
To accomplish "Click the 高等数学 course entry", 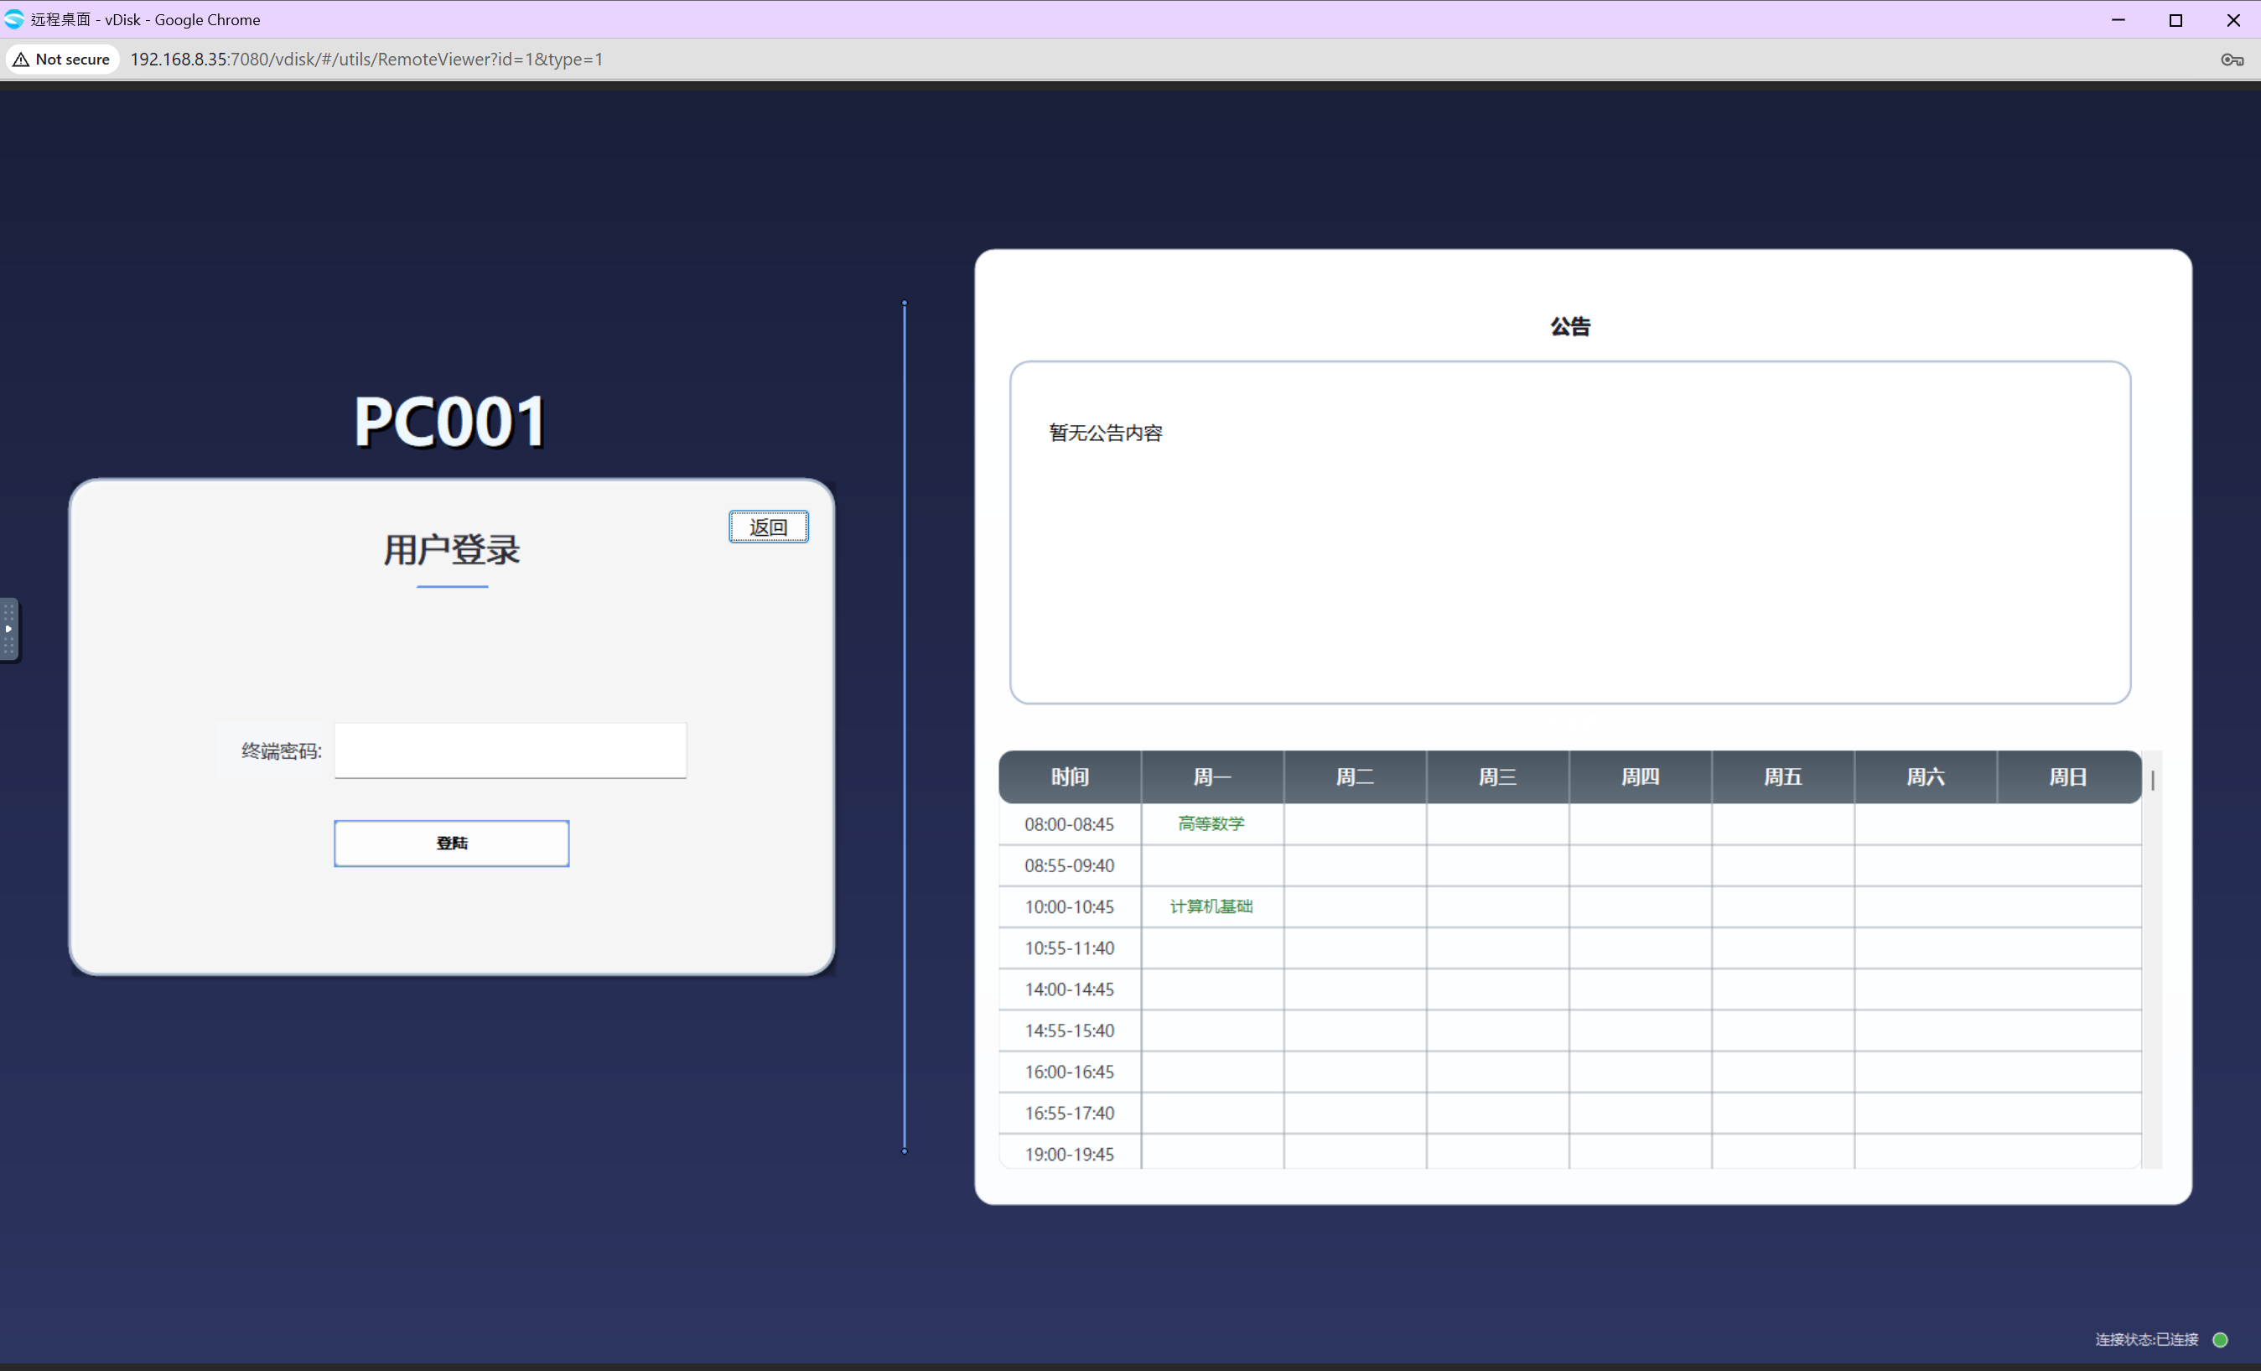I will click(1211, 823).
